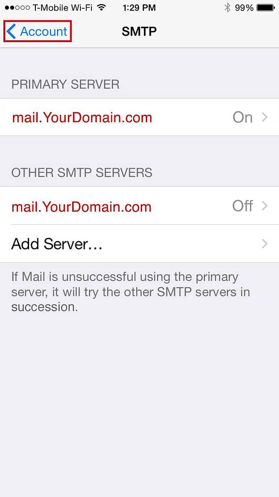
Task: Tap Add Server… row
Action: pos(139,244)
